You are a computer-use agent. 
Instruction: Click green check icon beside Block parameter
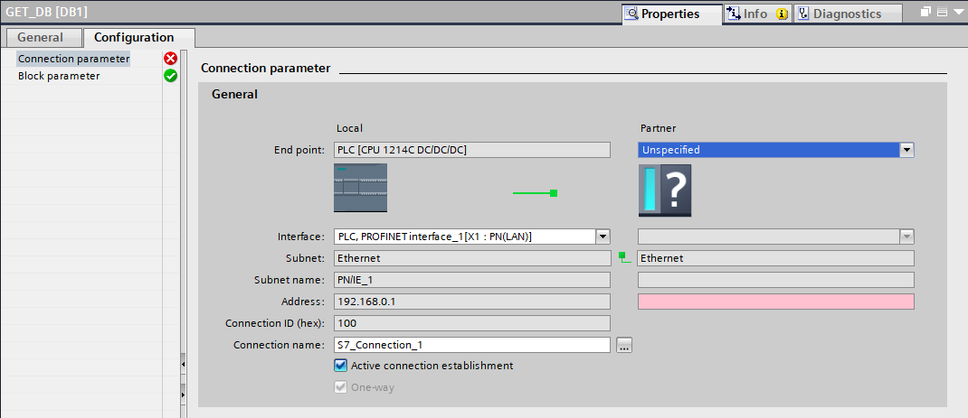pyautogui.click(x=170, y=76)
